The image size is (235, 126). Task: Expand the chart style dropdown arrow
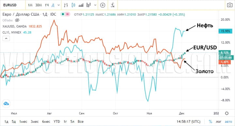coord(95,5)
